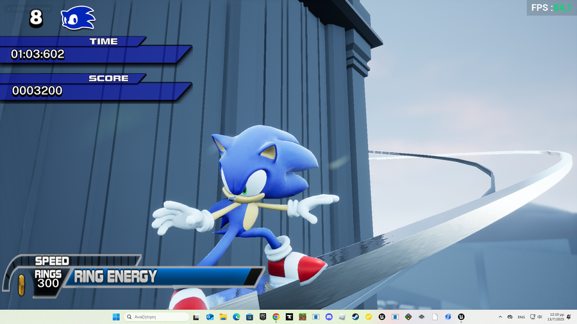Open the clock showing 12:10 μμ

click(x=556, y=317)
